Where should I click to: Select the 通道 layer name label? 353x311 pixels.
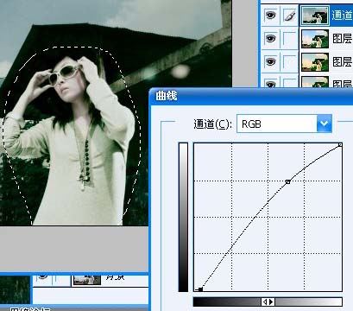point(342,15)
